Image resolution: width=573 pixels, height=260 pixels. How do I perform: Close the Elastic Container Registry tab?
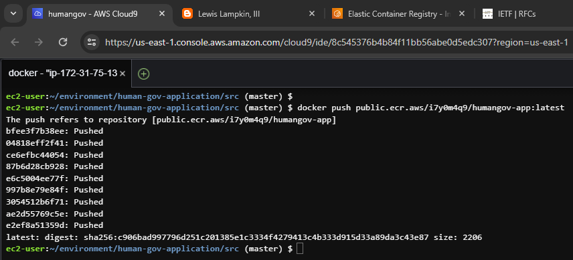(461, 14)
